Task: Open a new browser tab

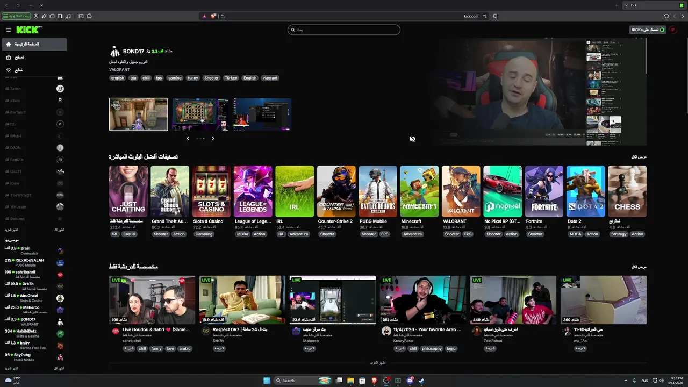Action: click(617, 5)
